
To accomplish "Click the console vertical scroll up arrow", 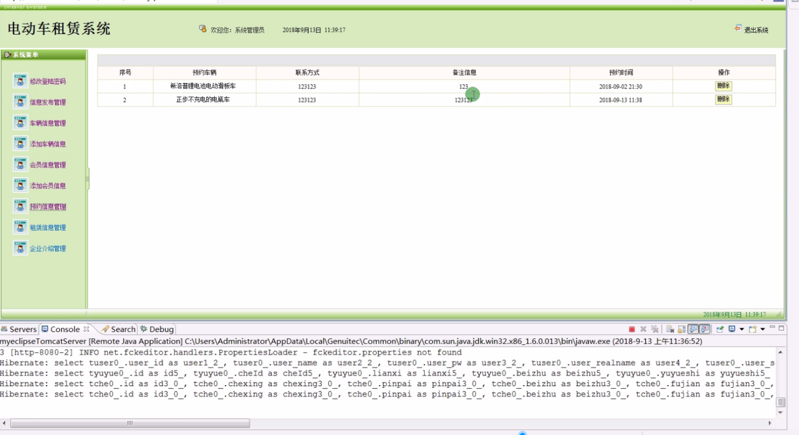I will click(780, 352).
